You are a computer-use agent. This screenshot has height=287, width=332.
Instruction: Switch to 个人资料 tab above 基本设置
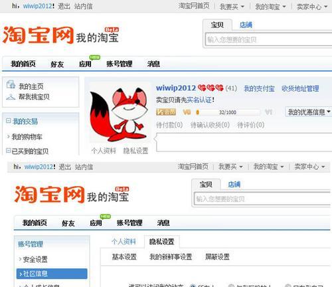pyautogui.click(x=124, y=241)
